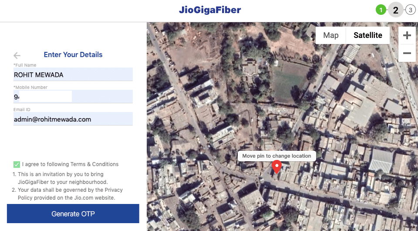Click the 'Enter Your Details' heading
This screenshot has width=418, height=231.
73,54
